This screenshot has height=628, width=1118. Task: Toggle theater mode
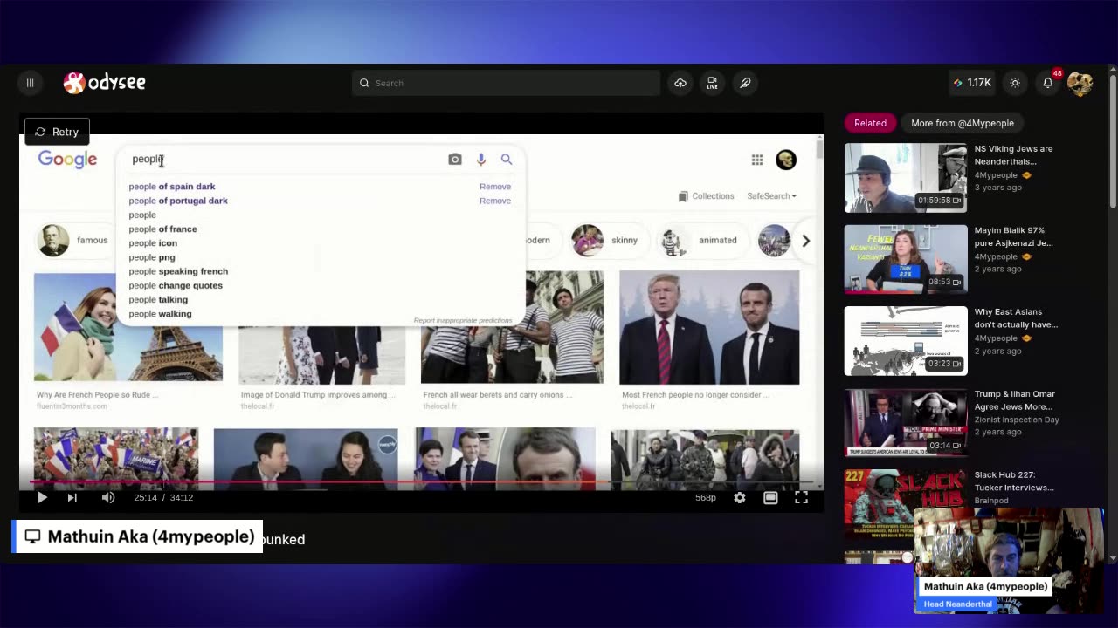coord(770,497)
